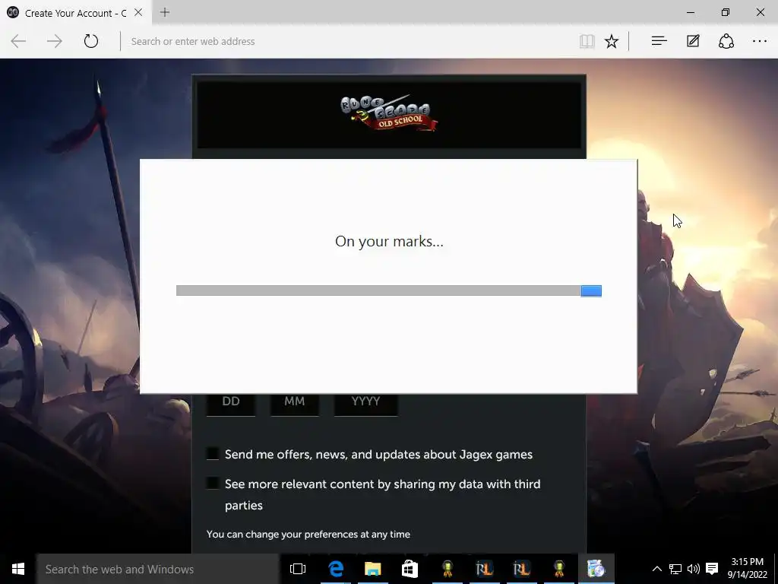The width and height of the screenshot is (778, 584).
Task: Tick Send me offers, news, and updates checkbox
Action: [213, 454]
